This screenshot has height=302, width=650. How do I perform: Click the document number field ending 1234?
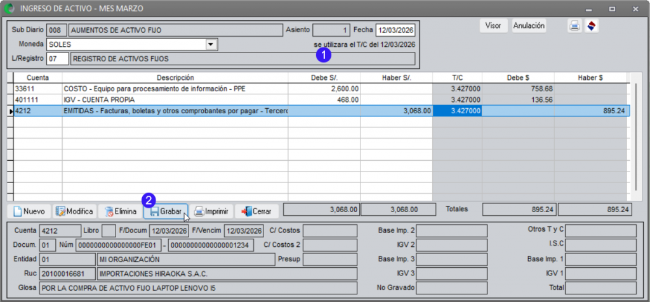pos(211,245)
